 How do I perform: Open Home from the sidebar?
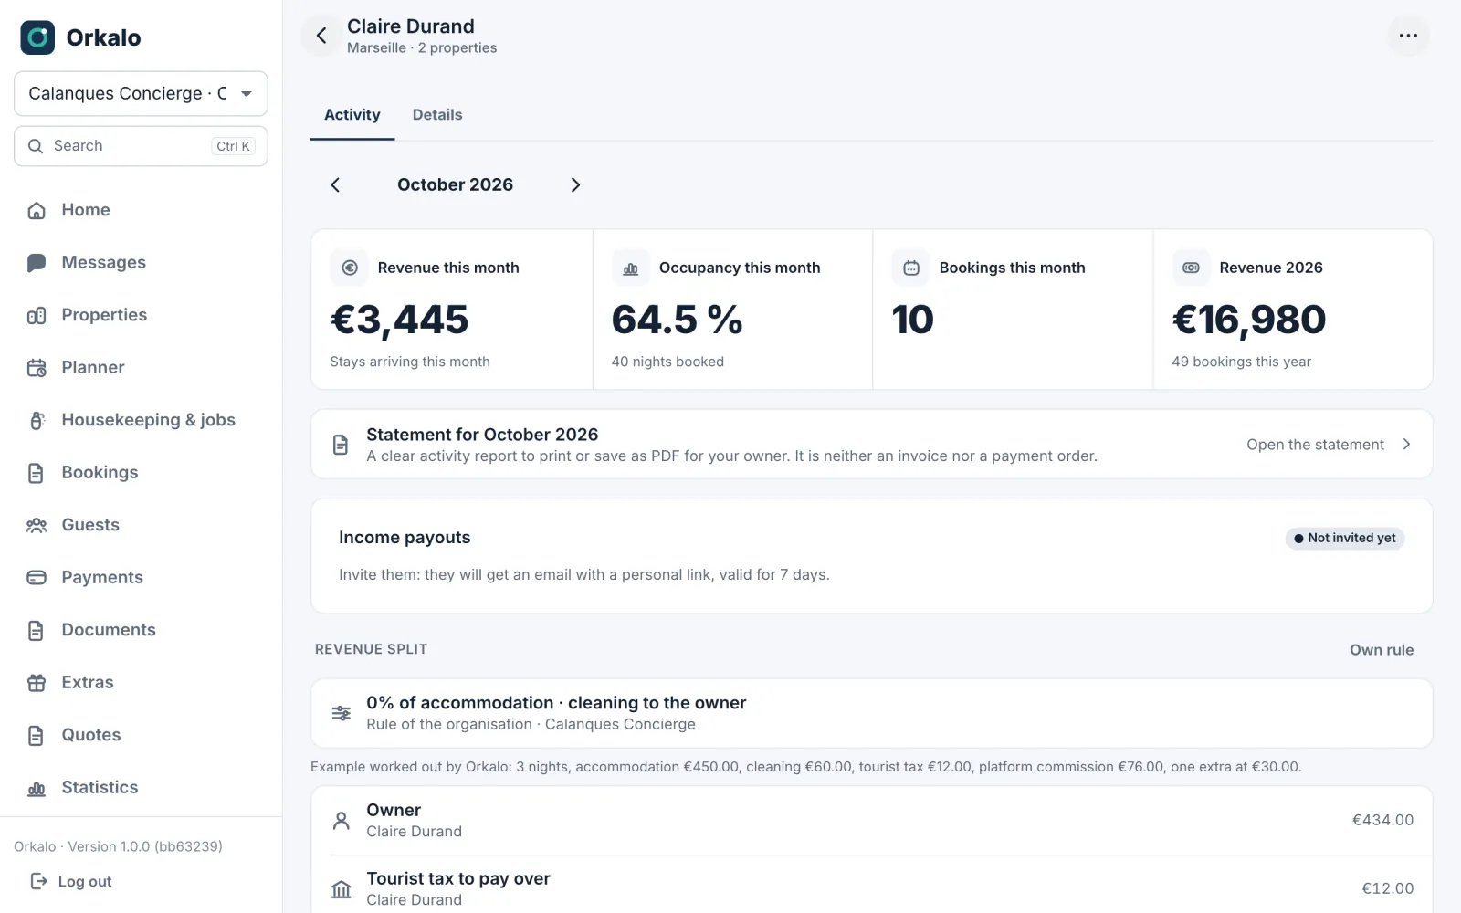point(141,210)
